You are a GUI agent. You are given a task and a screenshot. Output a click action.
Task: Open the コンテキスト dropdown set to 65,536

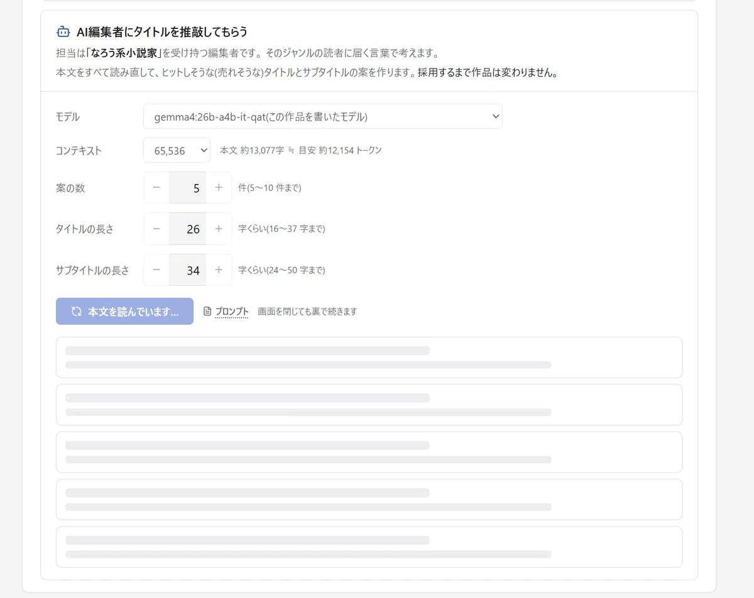[177, 150]
